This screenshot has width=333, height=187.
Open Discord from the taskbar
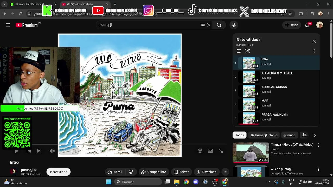(196, 182)
